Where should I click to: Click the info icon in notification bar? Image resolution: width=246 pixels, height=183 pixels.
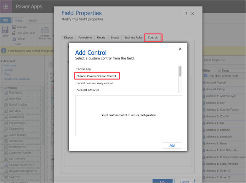point(4,51)
